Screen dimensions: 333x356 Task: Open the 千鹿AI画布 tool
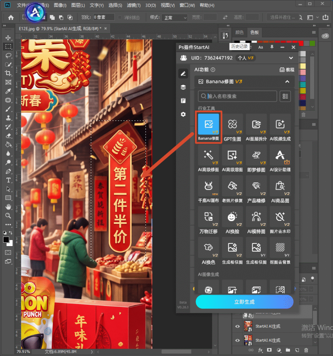point(208,189)
